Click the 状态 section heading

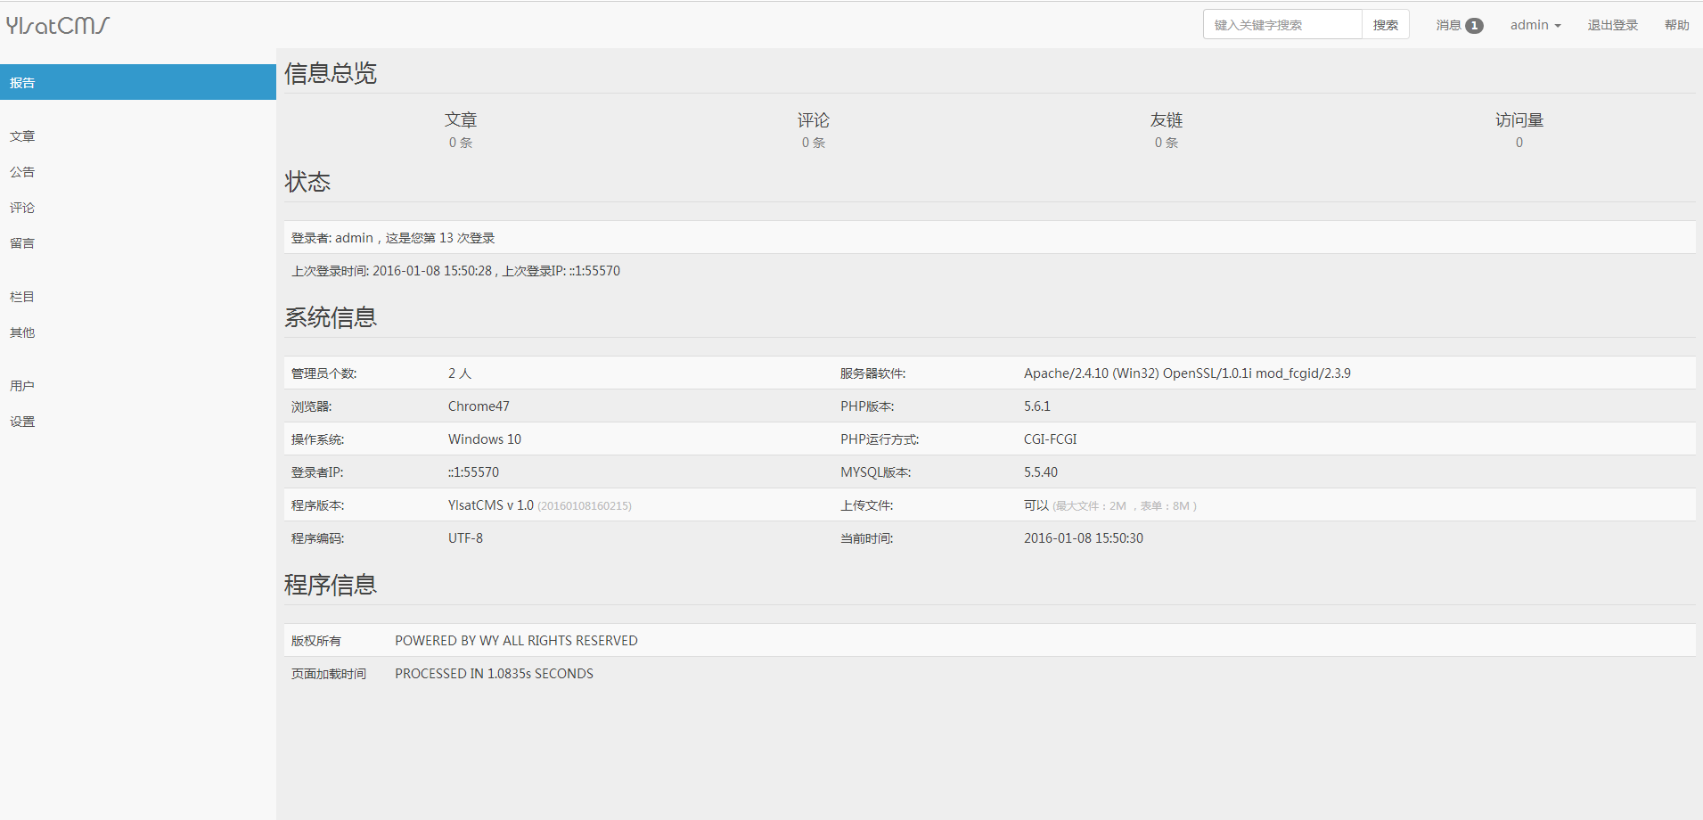pyautogui.click(x=307, y=182)
